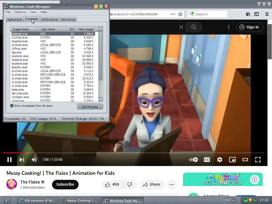Enter full screen mode
Image resolution: width=272 pixels, height=204 pixels.
pyautogui.click(x=258, y=160)
